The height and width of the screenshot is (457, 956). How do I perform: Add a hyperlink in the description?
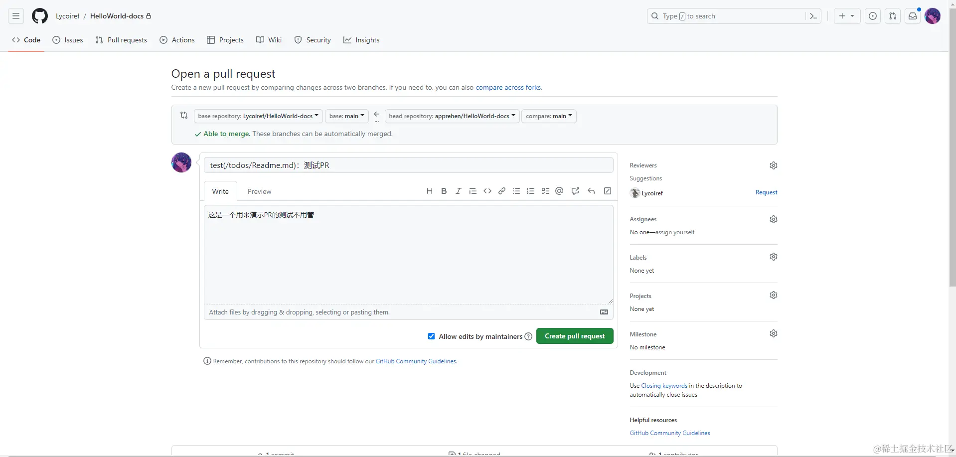coord(502,191)
